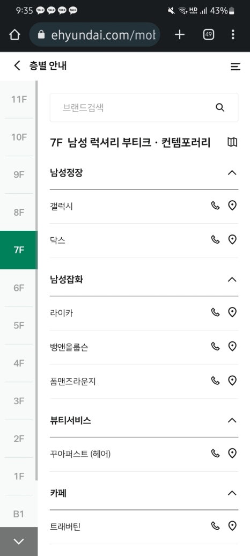The image size is (250, 556).
Task: Tap the location pin for 트래버틴
Action: click(x=232, y=526)
